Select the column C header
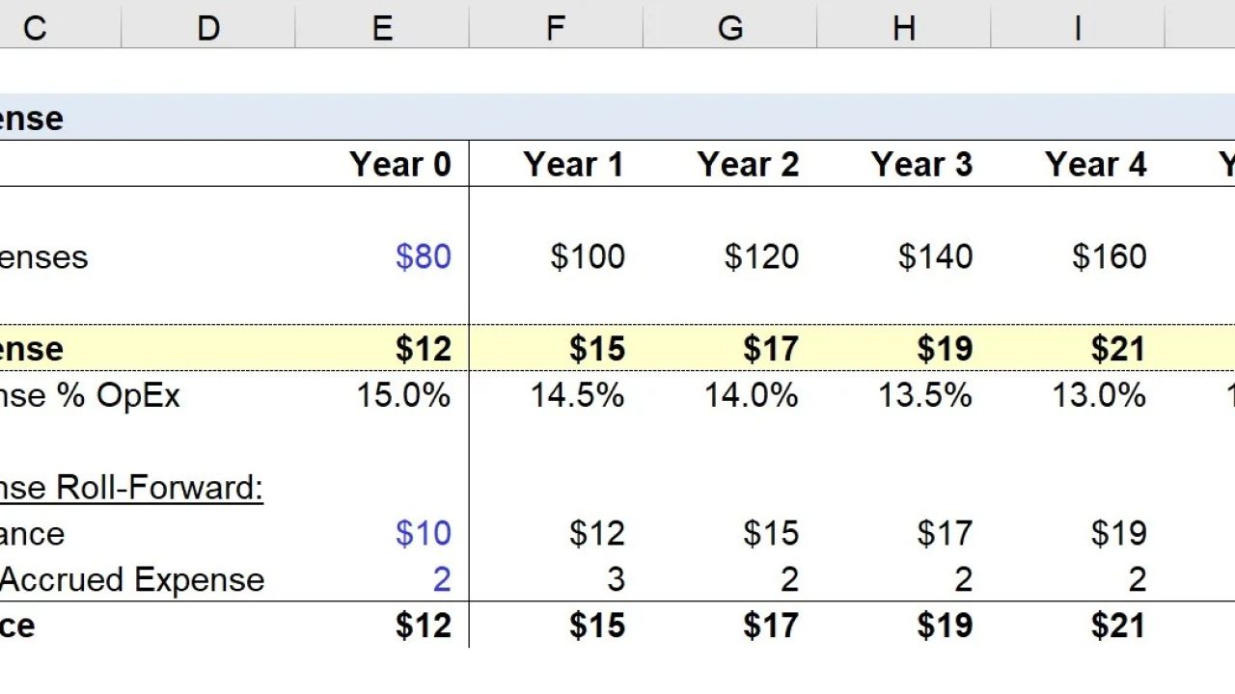This screenshot has width=1235, height=694. (x=35, y=28)
